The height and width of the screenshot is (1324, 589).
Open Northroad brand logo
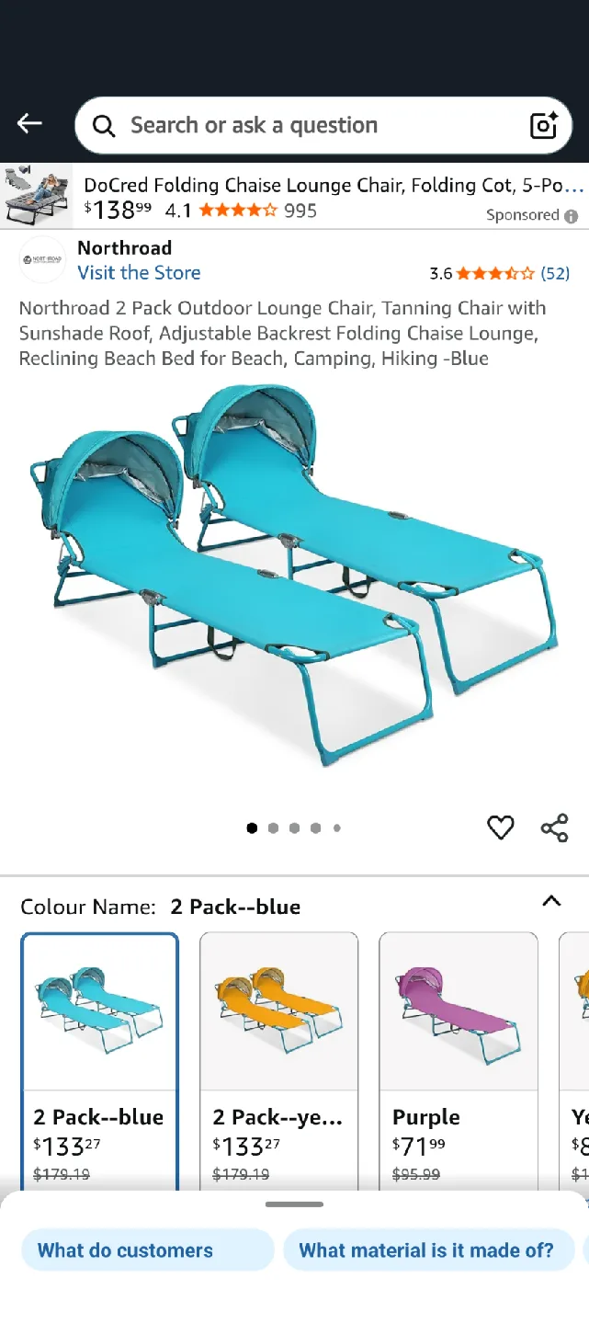click(42, 260)
